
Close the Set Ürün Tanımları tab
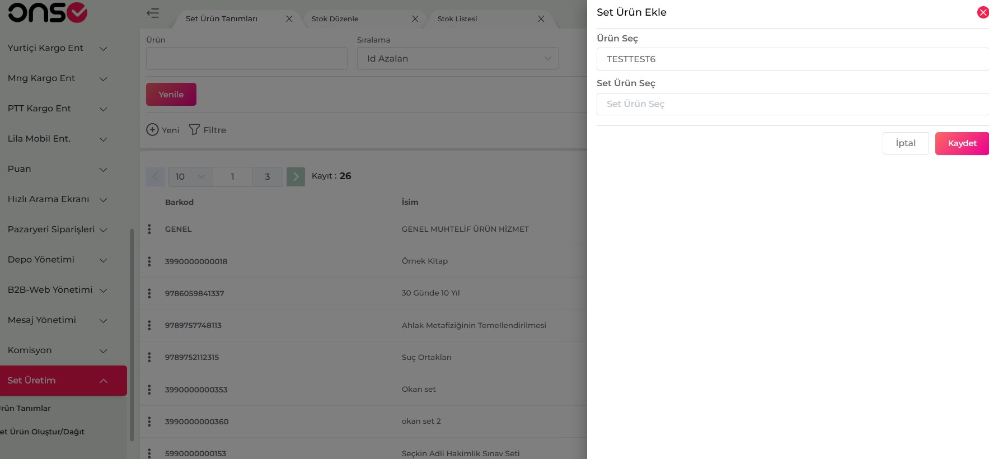pyautogui.click(x=289, y=18)
